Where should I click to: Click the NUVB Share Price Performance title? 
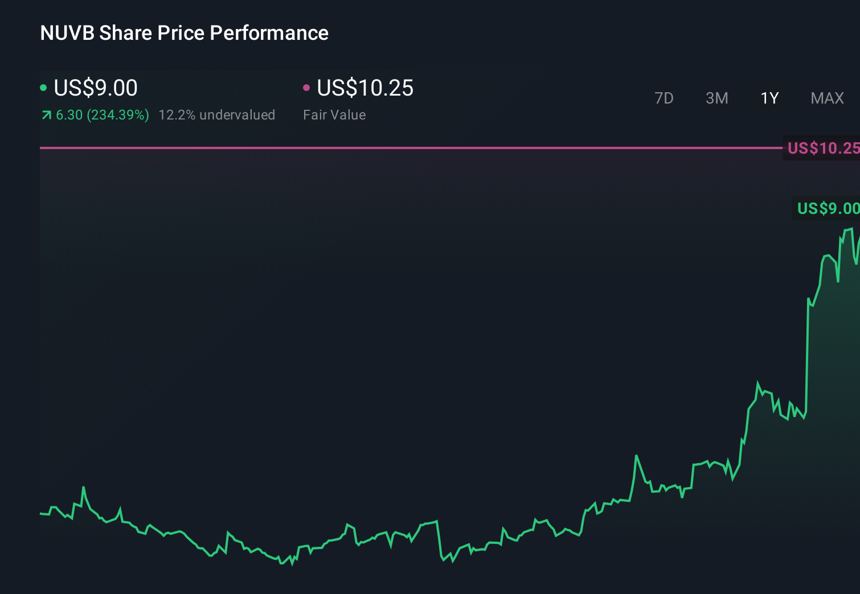pos(183,33)
